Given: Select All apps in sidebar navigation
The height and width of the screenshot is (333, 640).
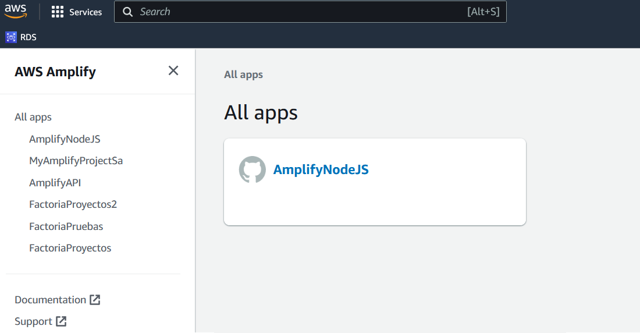Looking at the screenshot, I should tap(33, 117).
